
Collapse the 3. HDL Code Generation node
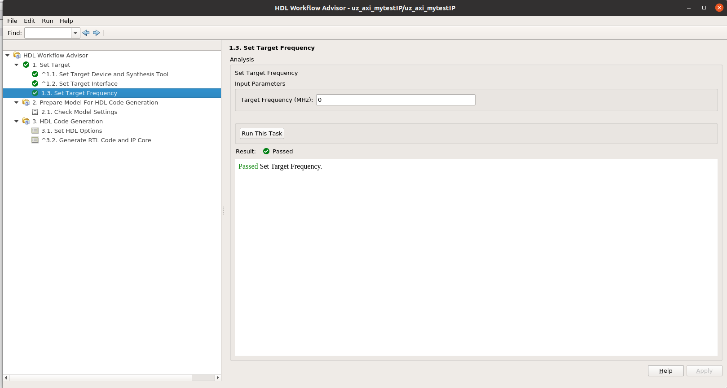pos(17,122)
